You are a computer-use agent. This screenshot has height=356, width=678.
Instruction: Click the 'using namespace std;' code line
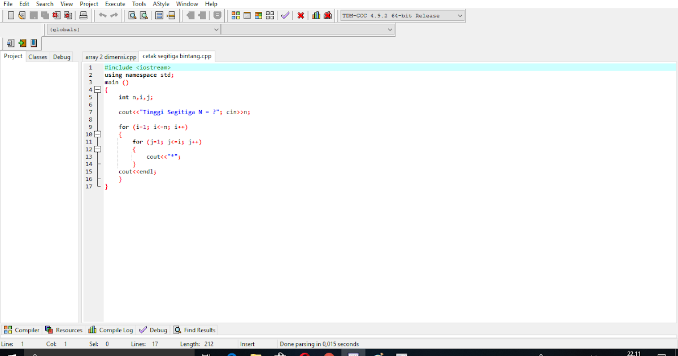tap(140, 75)
